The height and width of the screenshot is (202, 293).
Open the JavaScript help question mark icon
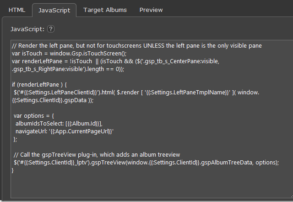[x=51, y=29]
